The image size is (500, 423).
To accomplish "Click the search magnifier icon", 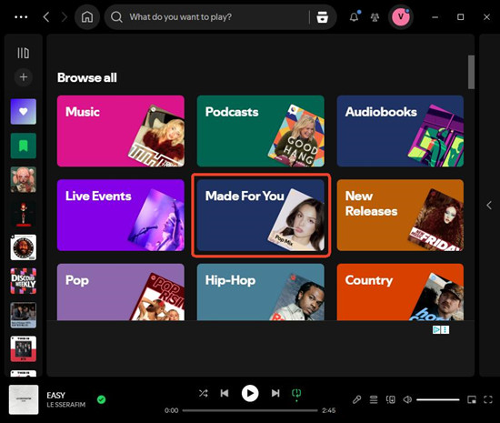I will [116, 17].
